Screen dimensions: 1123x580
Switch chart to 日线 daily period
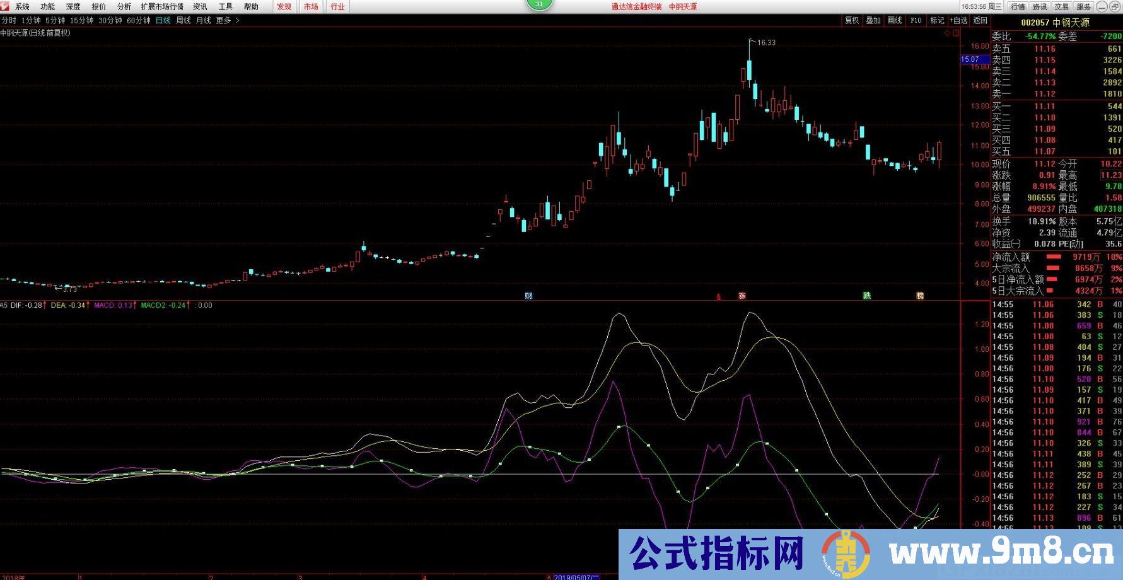[163, 20]
